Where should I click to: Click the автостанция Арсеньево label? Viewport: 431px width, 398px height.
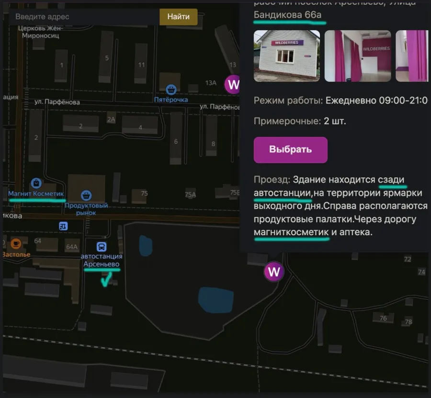pos(102,260)
